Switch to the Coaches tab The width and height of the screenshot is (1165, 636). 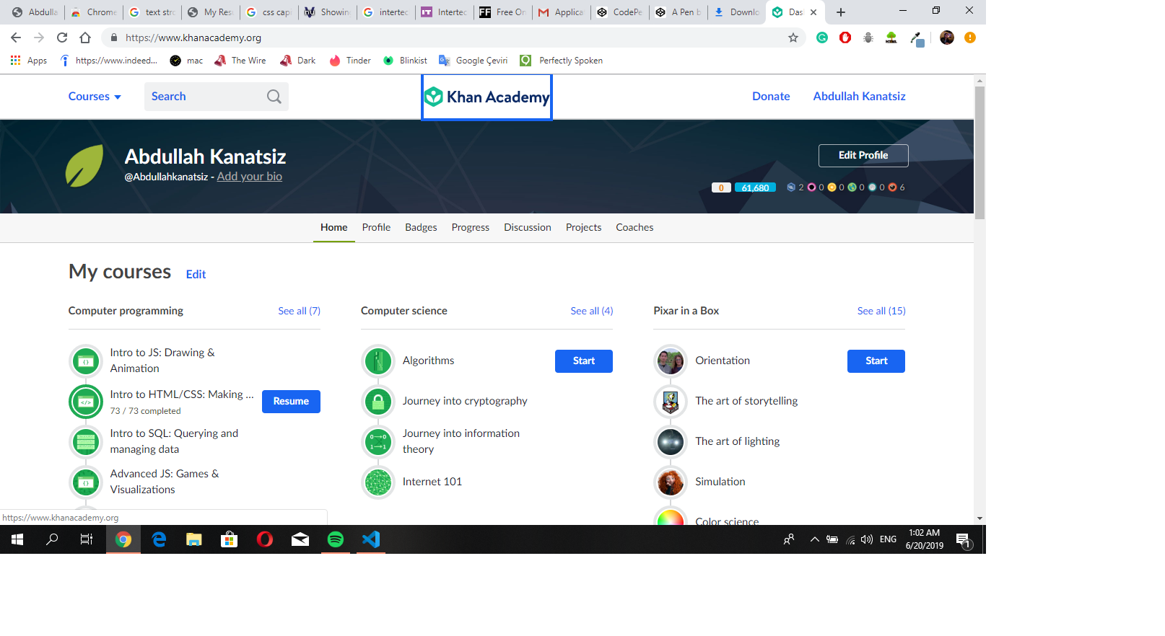pos(634,227)
